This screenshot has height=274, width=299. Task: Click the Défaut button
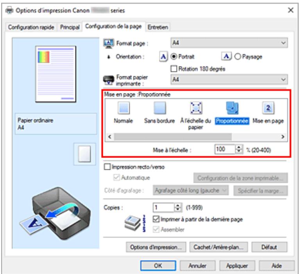click(269, 247)
